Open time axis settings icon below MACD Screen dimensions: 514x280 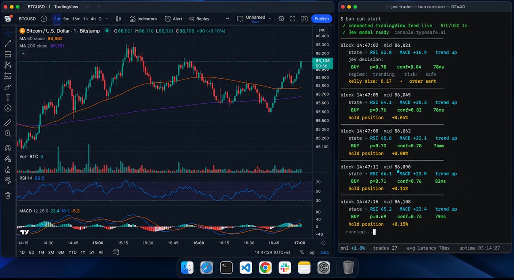[x=324, y=243]
